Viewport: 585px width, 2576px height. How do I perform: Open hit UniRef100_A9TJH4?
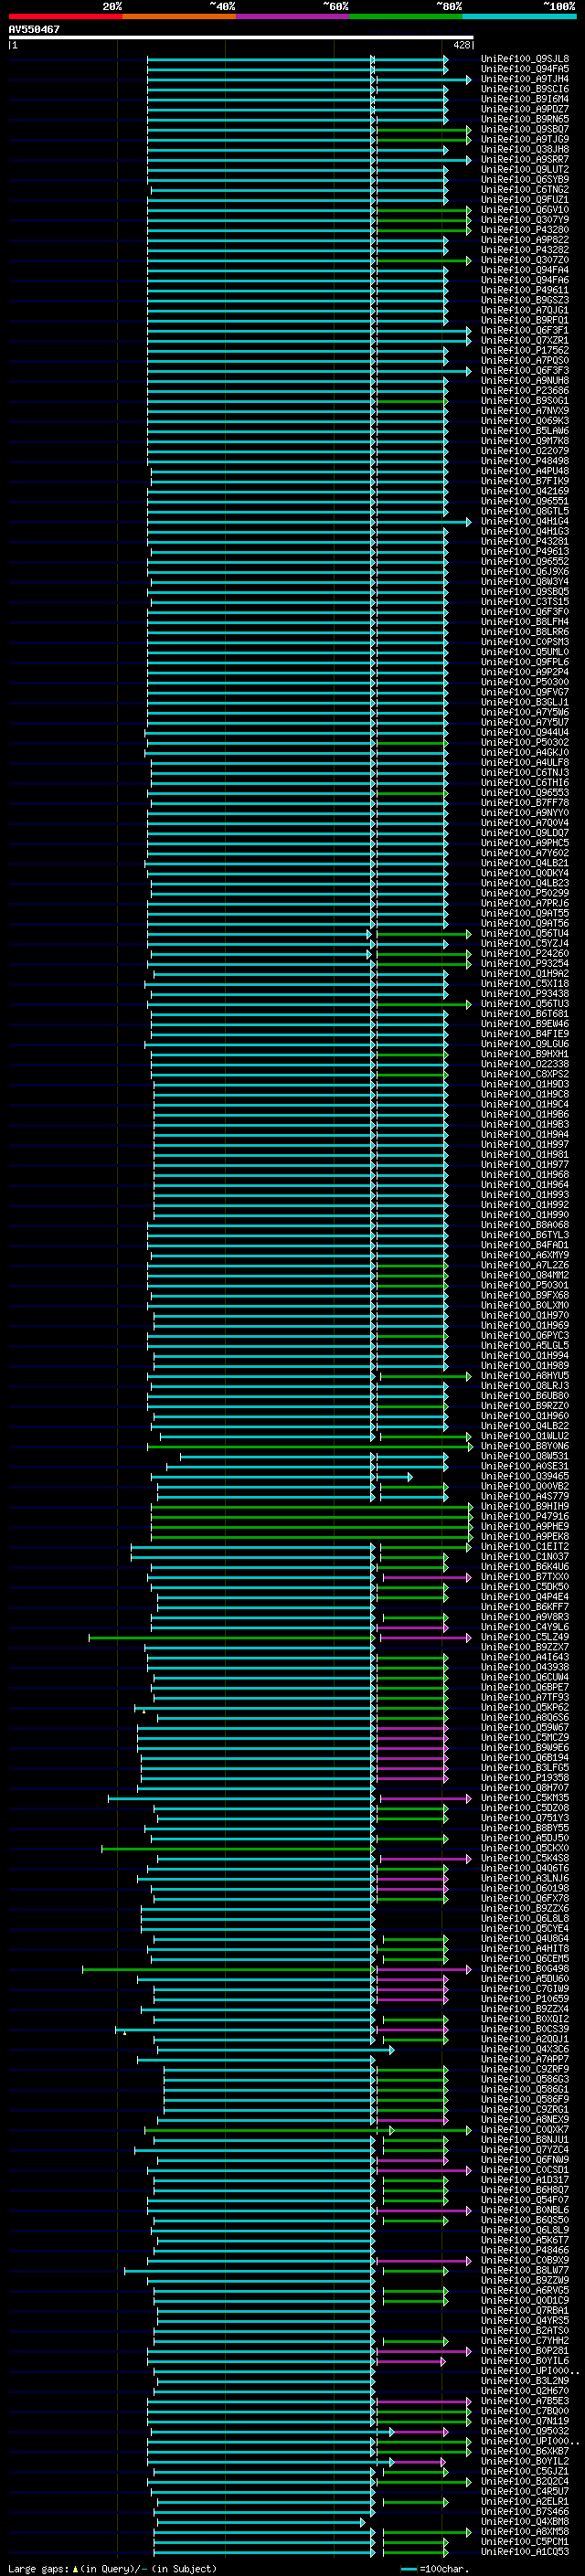click(x=525, y=79)
